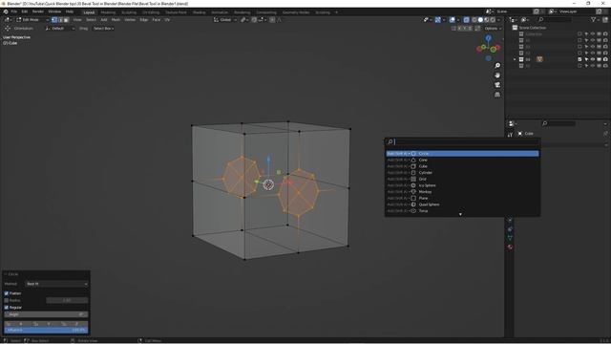The image size is (611, 344).
Task: Click the Radius value field
Action: (67, 300)
